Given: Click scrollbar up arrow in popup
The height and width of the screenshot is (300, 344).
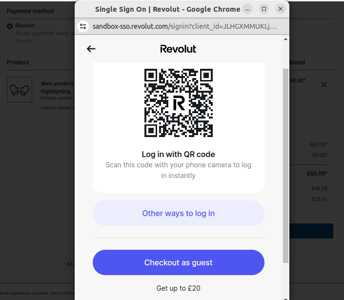Looking at the screenshot, I should click(285, 39).
